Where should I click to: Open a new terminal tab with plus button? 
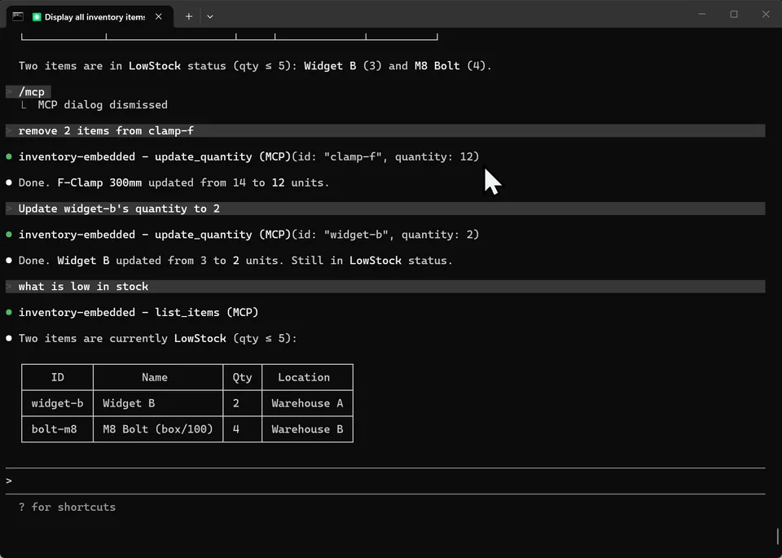pyautogui.click(x=188, y=16)
